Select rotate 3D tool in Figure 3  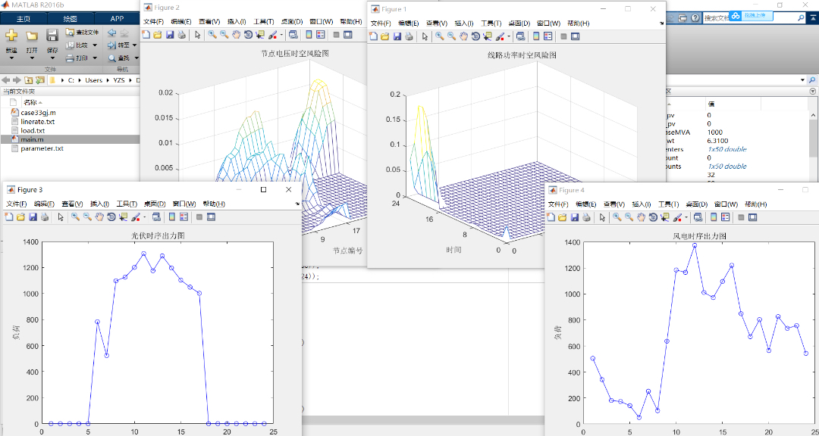111,217
